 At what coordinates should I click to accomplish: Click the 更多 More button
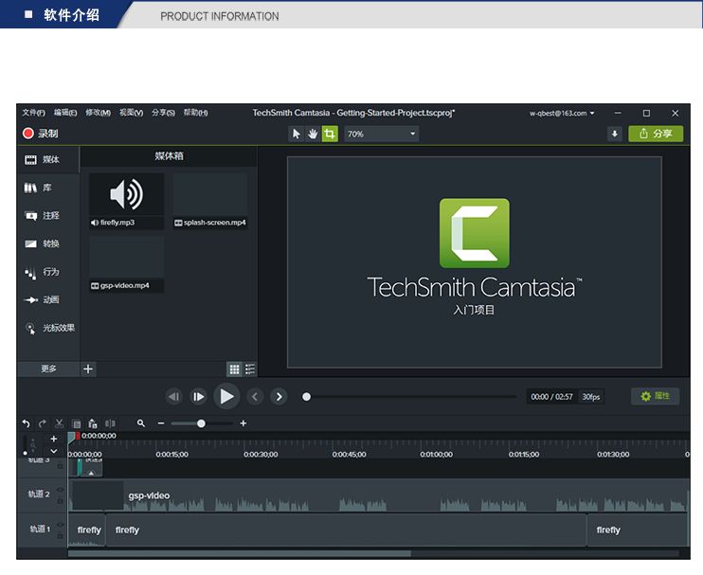(48, 368)
